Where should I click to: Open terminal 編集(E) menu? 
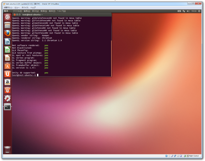click(x=27, y=11)
